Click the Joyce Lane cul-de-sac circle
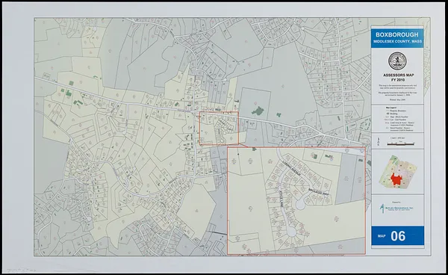Image resolution: width=448 pixels, height=275 pixels. (291, 232)
